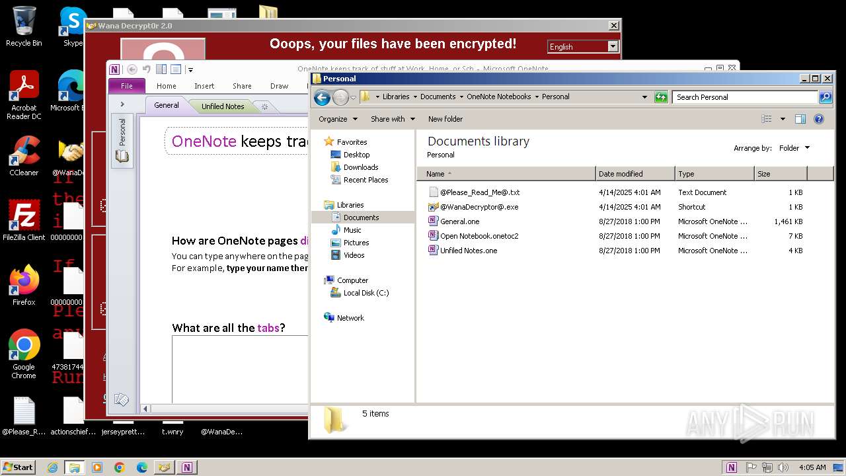Click the Start button
This screenshot has width=846, height=476.
18,467
